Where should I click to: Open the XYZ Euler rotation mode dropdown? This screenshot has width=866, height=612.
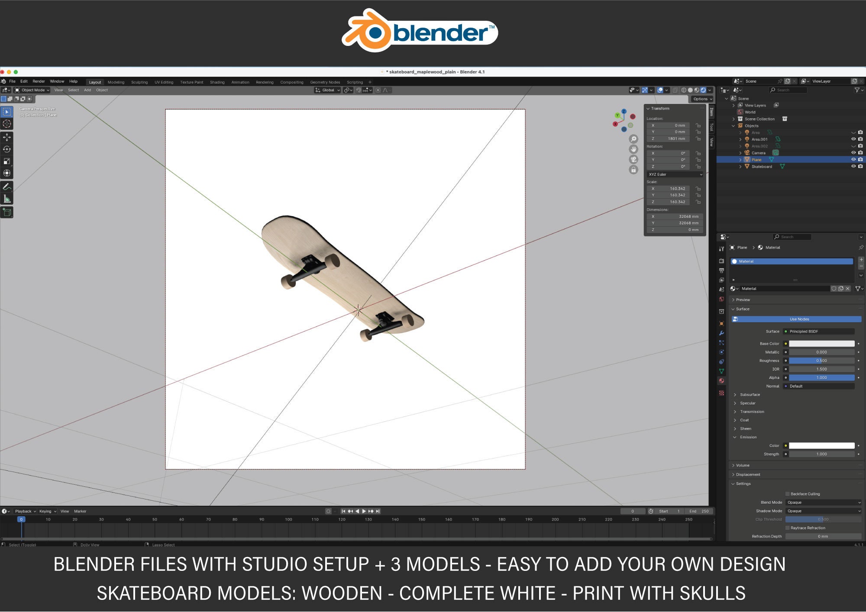tap(675, 174)
